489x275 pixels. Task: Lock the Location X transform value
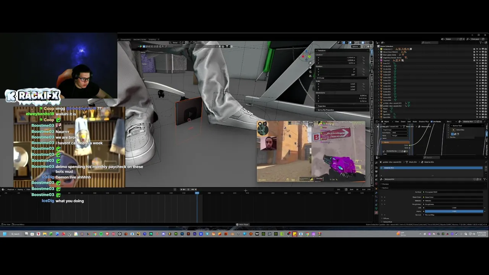[x=363, y=58]
